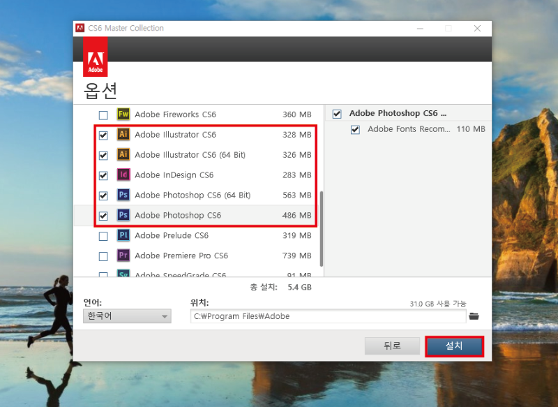
Task: Click the Adobe InDesign CS6 Id icon
Action: 123,175
